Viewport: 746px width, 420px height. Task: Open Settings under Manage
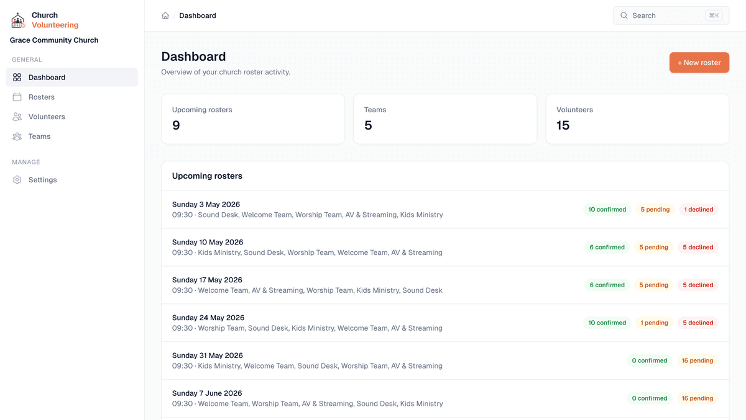click(x=72, y=180)
